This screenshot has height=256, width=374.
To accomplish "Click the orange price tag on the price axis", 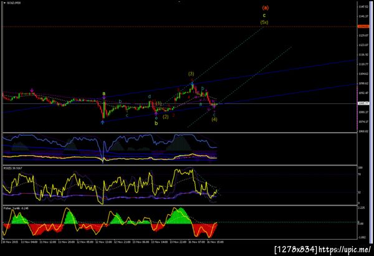I will [x=363, y=26].
